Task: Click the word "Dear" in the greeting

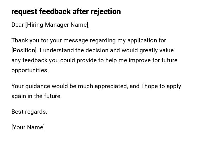Action: pos(18,25)
